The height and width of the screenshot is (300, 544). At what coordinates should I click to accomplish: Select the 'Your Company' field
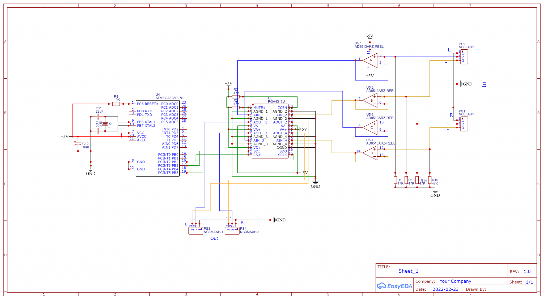tap(455, 281)
